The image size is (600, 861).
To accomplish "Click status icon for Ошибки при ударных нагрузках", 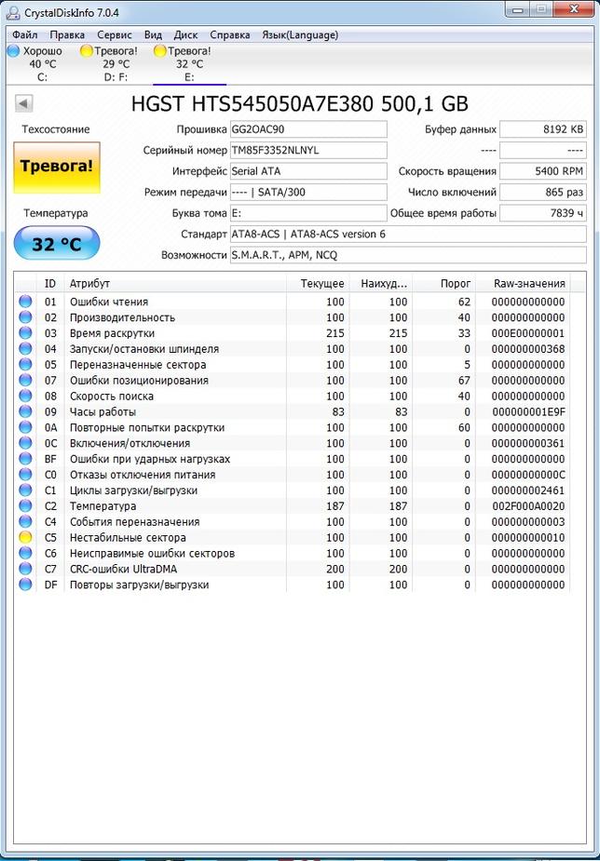I will tap(25, 459).
